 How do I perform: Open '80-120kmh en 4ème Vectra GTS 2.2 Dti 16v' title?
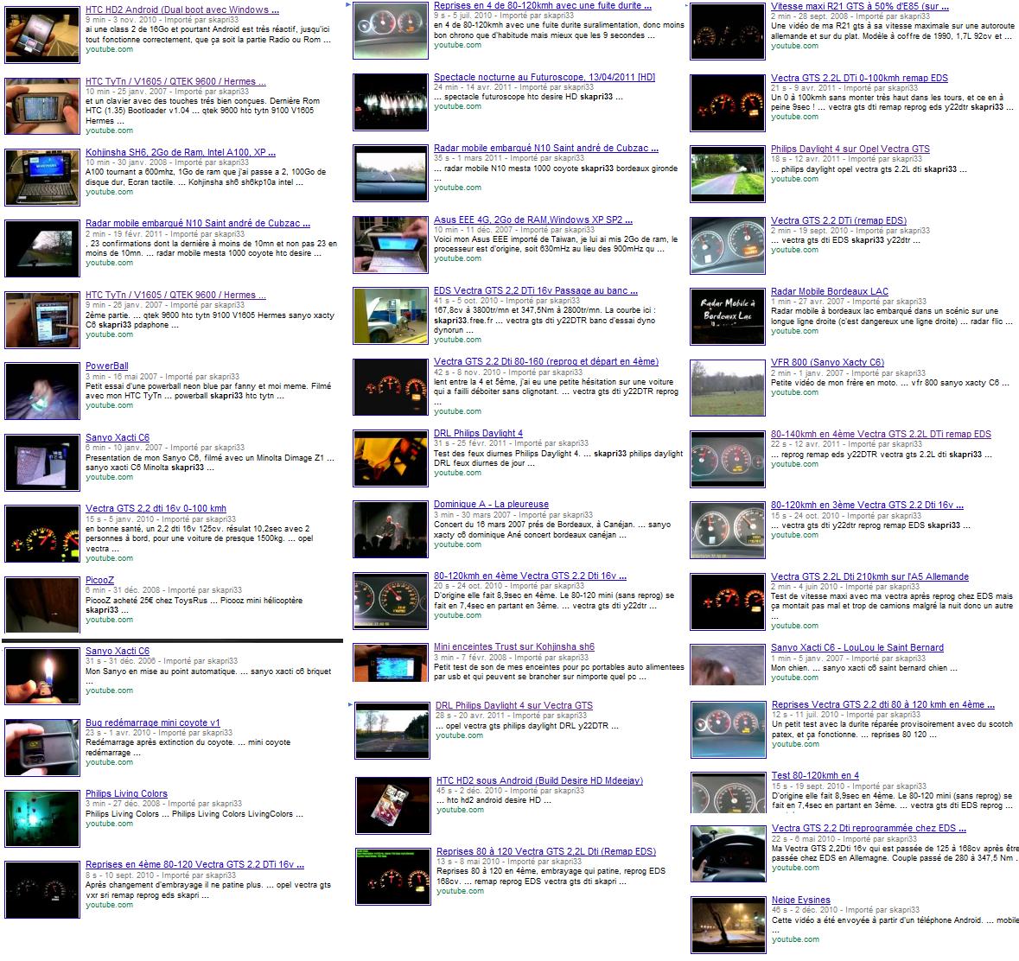click(531, 576)
